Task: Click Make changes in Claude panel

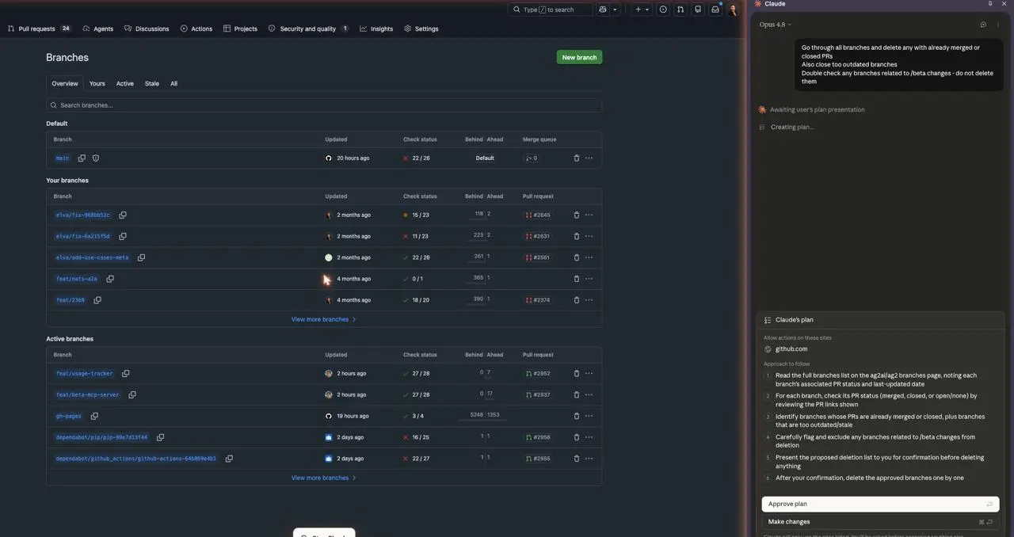Action: pyautogui.click(x=880, y=522)
